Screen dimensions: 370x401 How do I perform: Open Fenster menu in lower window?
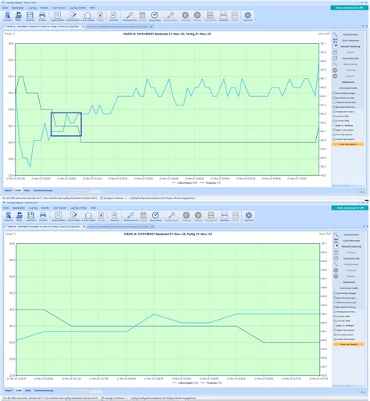pyautogui.click(x=45, y=208)
